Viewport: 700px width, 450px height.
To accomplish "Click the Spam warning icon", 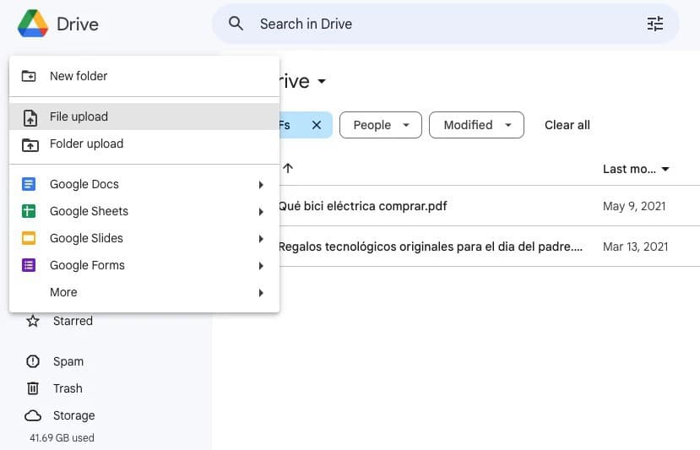I will 33,361.
